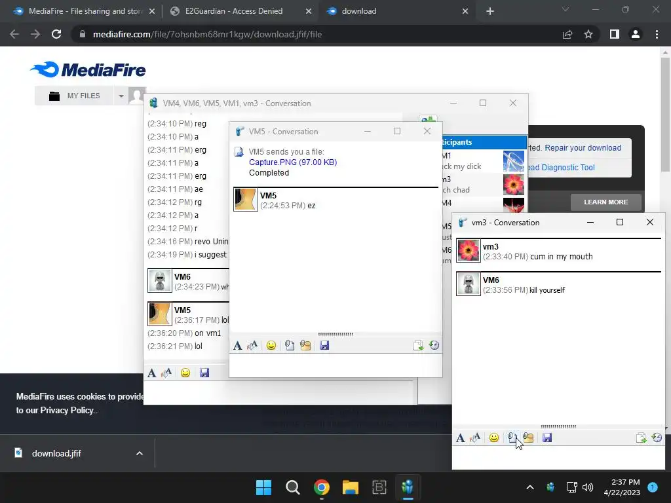Open Chrome side panel icon
The height and width of the screenshot is (503, 671).
pyautogui.click(x=615, y=34)
